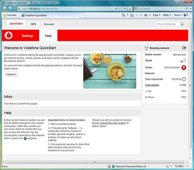
Task: Click the '00:00:00' time connected value
Action: [176, 79]
